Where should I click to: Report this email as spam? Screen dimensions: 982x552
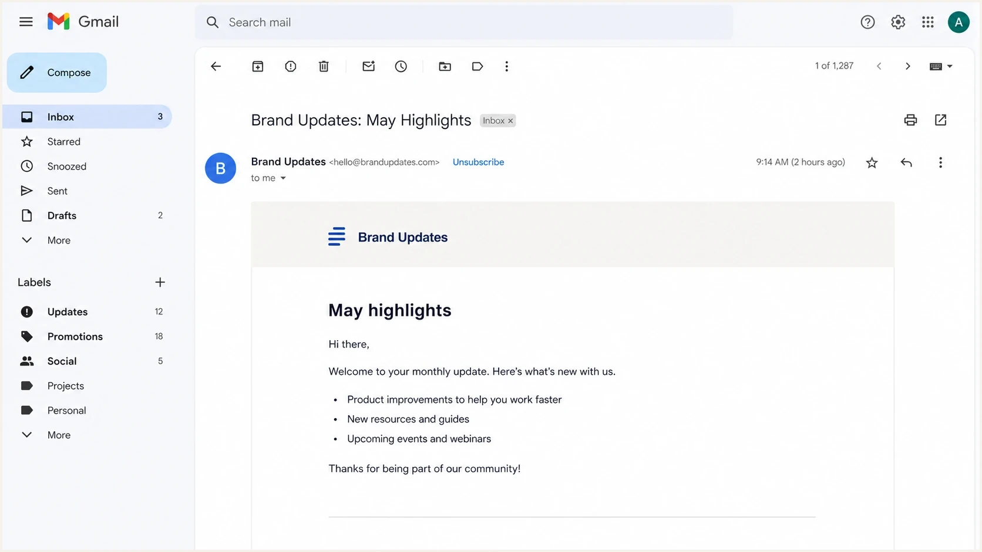coord(291,66)
